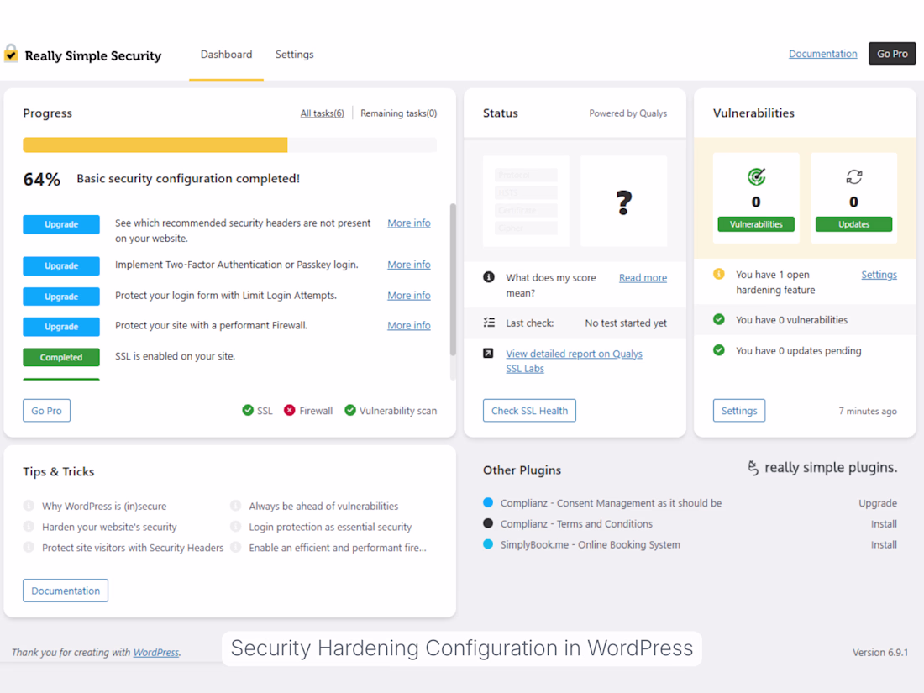Image resolution: width=924 pixels, height=693 pixels.
Task: Click the Last check checklist icon
Action: (x=489, y=323)
